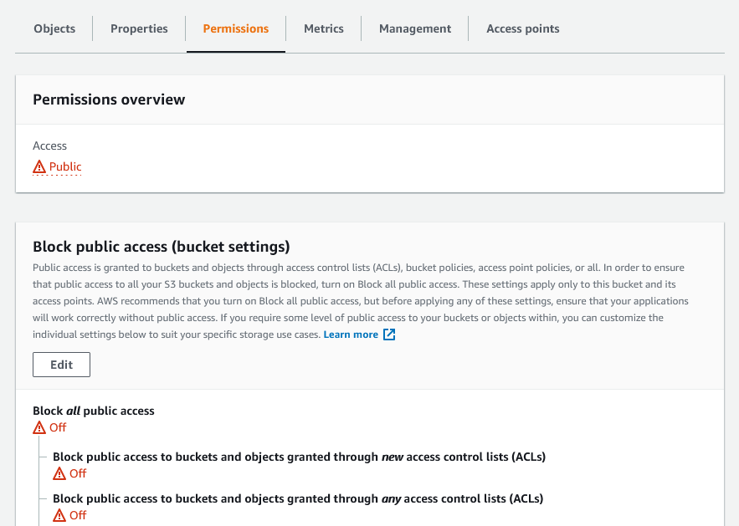Screen dimensions: 739x526
Task: Click the warning icon beside Public
Action: [x=39, y=167]
